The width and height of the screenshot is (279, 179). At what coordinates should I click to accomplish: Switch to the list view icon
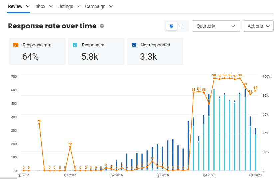tap(182, 26)
